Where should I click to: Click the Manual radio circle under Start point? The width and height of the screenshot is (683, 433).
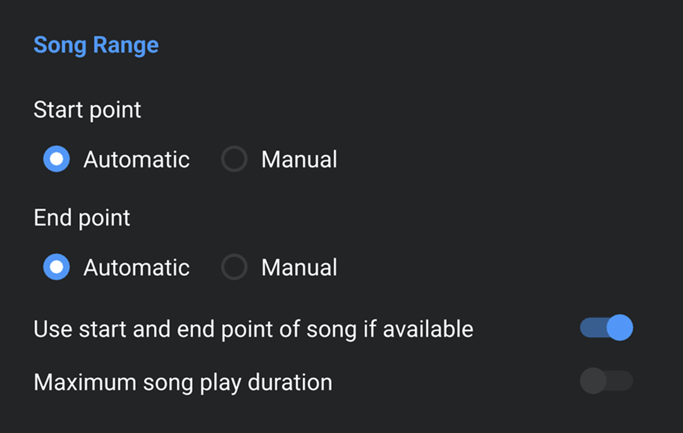(235, 159)
